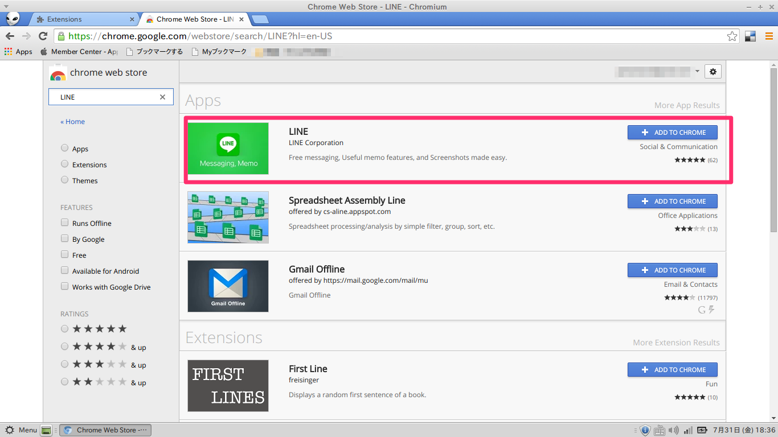Choose three stars & up rating
This screenshot has width=778, height=437.
click(64, 364)
